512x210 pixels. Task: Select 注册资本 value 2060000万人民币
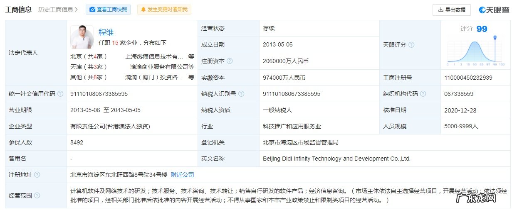click(286, 61)
